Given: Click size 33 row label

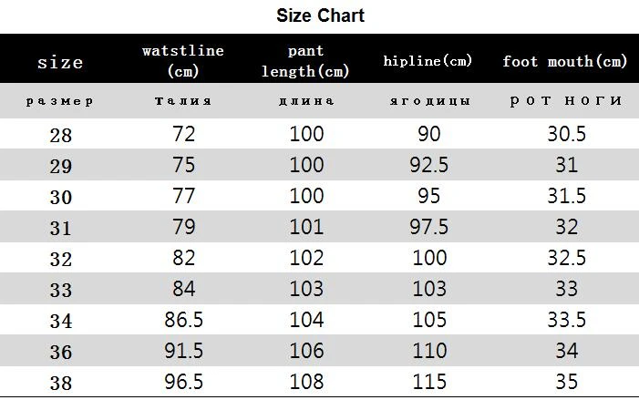Looking at the screenshot, I should (61, 291).
